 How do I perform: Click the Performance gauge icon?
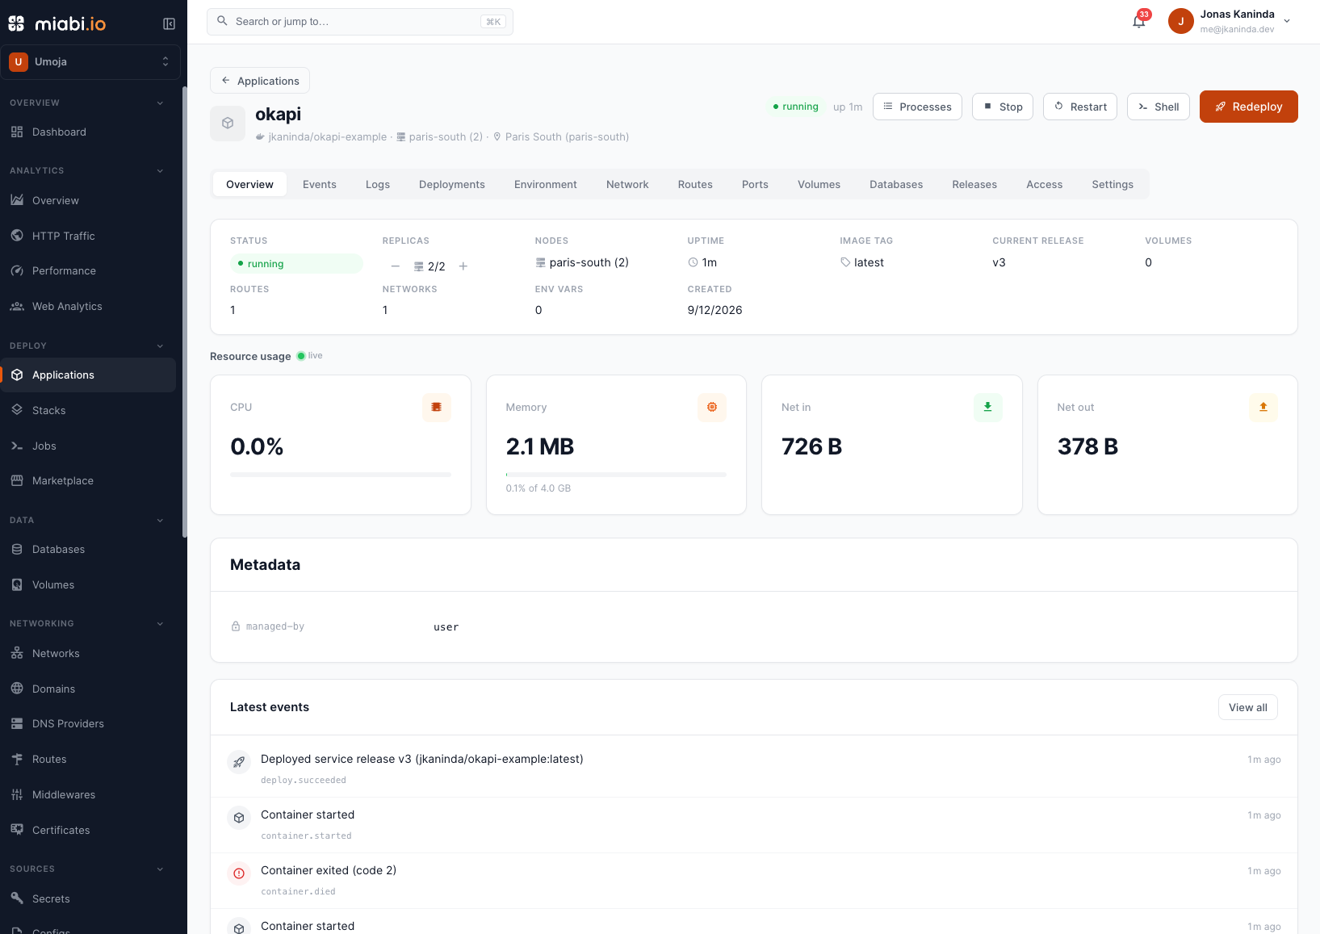[x=17, y=270]
